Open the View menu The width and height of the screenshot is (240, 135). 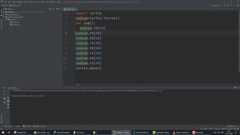[14, 2]
